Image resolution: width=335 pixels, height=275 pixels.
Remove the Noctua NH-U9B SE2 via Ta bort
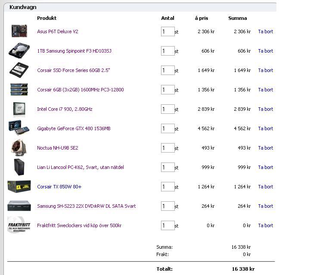(x=265, y=148)
